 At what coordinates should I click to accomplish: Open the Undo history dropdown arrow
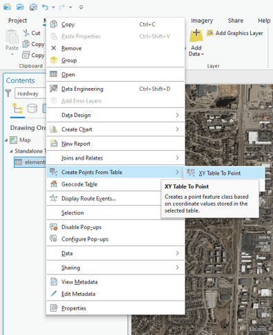53,8
